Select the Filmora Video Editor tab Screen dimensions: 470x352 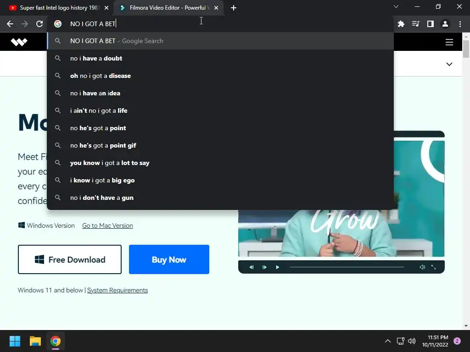168,8
